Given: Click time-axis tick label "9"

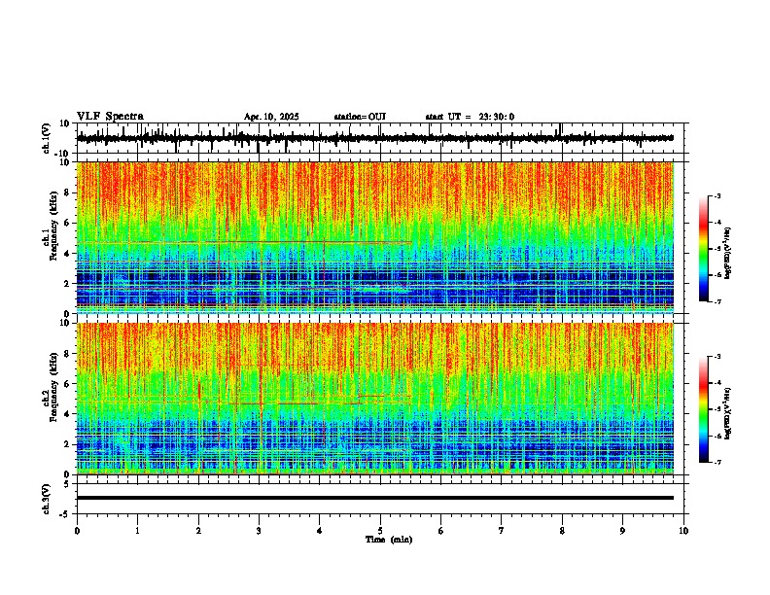Looking at the screenshot, I should pos(622,531).
